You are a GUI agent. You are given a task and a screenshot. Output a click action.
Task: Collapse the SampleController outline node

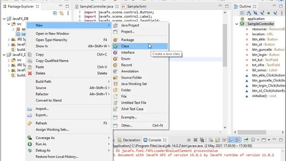click(237, 24)
